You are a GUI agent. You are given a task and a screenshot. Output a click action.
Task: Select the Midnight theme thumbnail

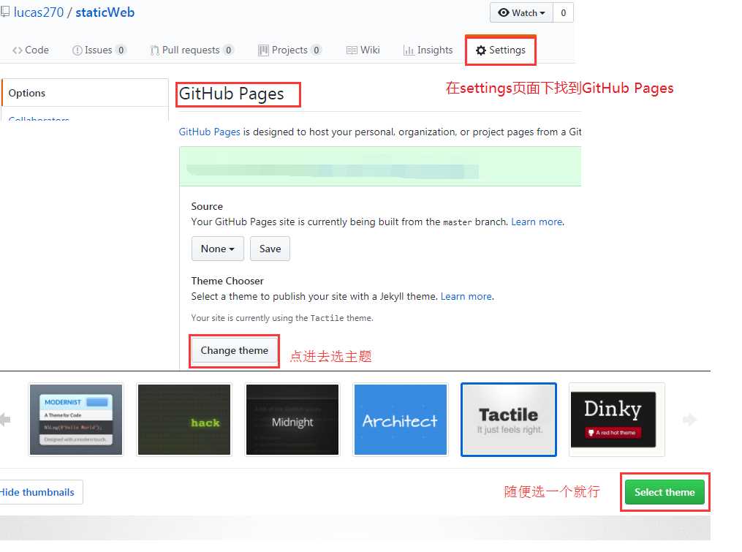click(x=292, y=420)
